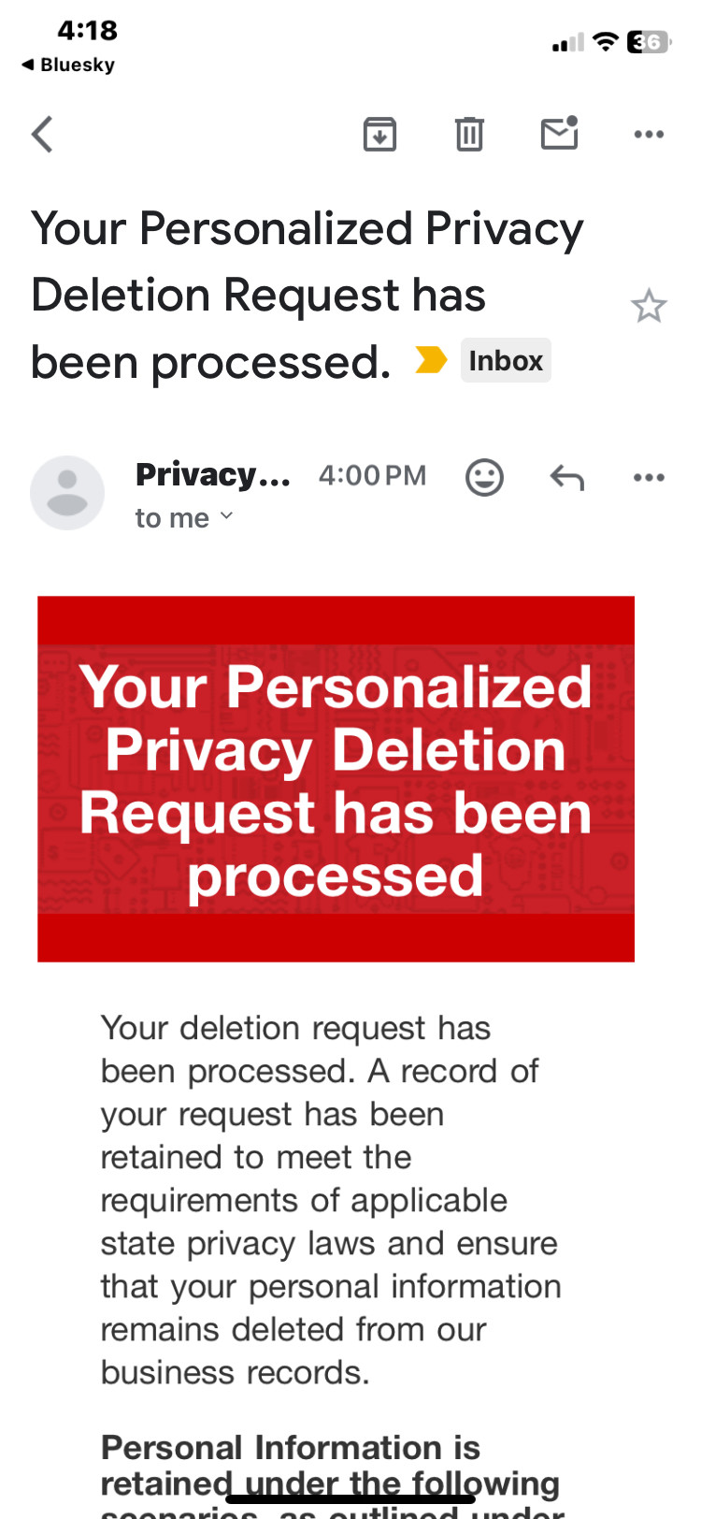701x1519 pixels.
Task: Delete email using trash can icon
Action: click(469, 134)
